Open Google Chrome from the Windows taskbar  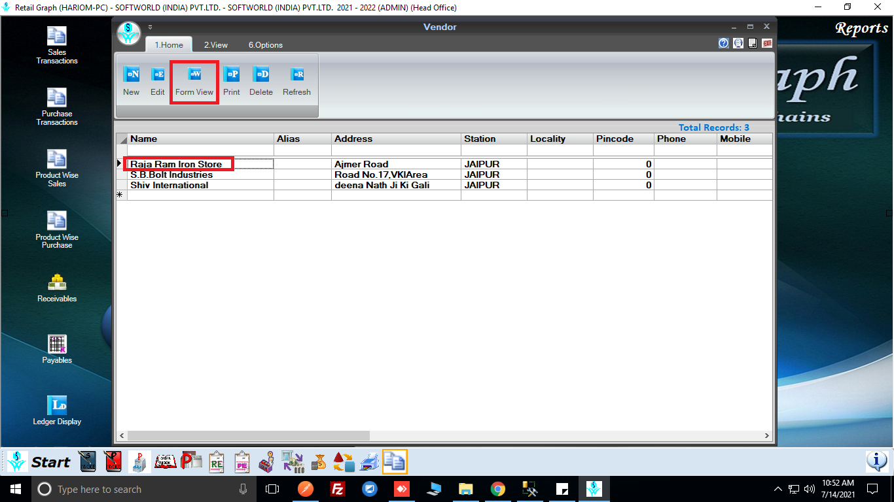pyautogui.click(x=498, y=489)
